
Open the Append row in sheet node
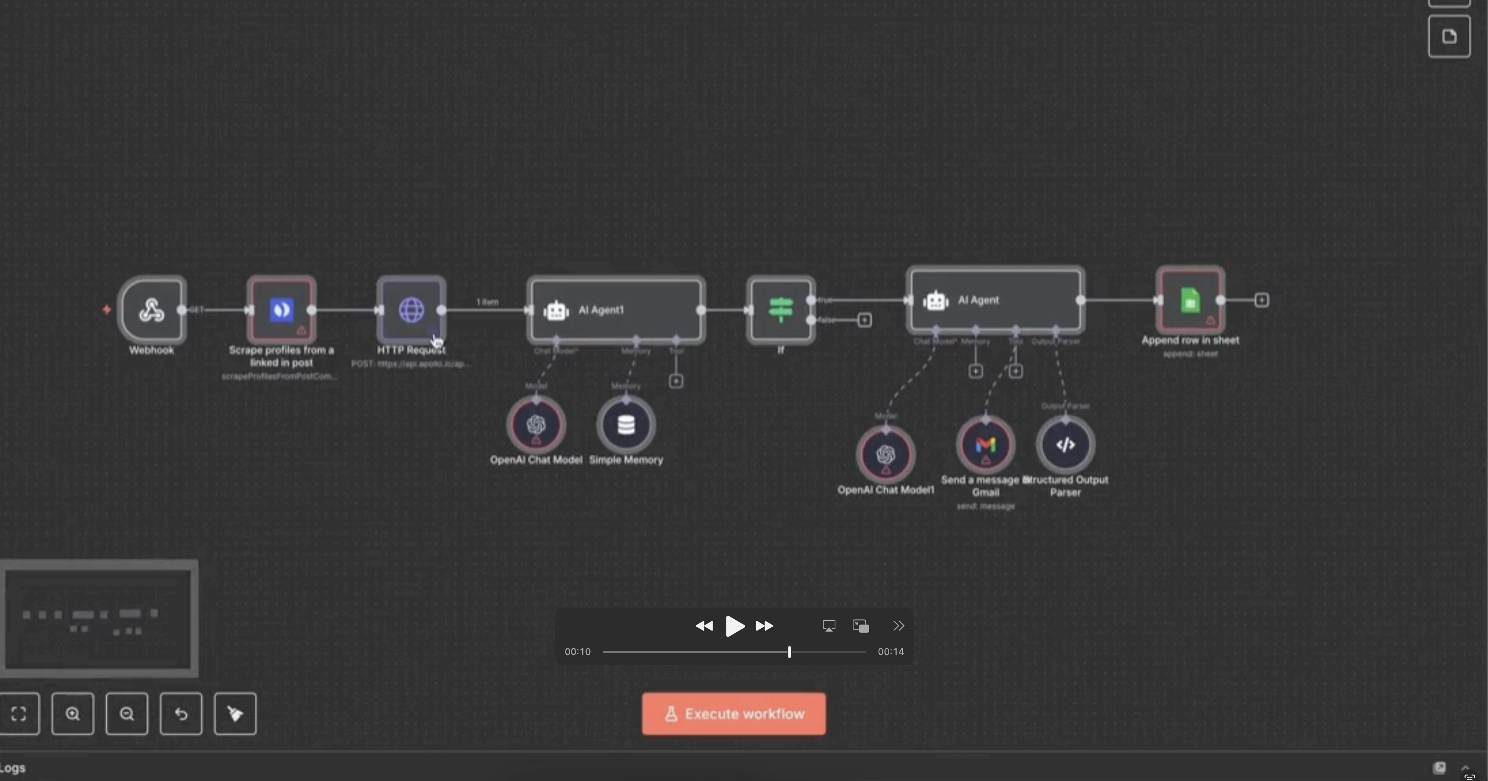tap(1190, 300)
